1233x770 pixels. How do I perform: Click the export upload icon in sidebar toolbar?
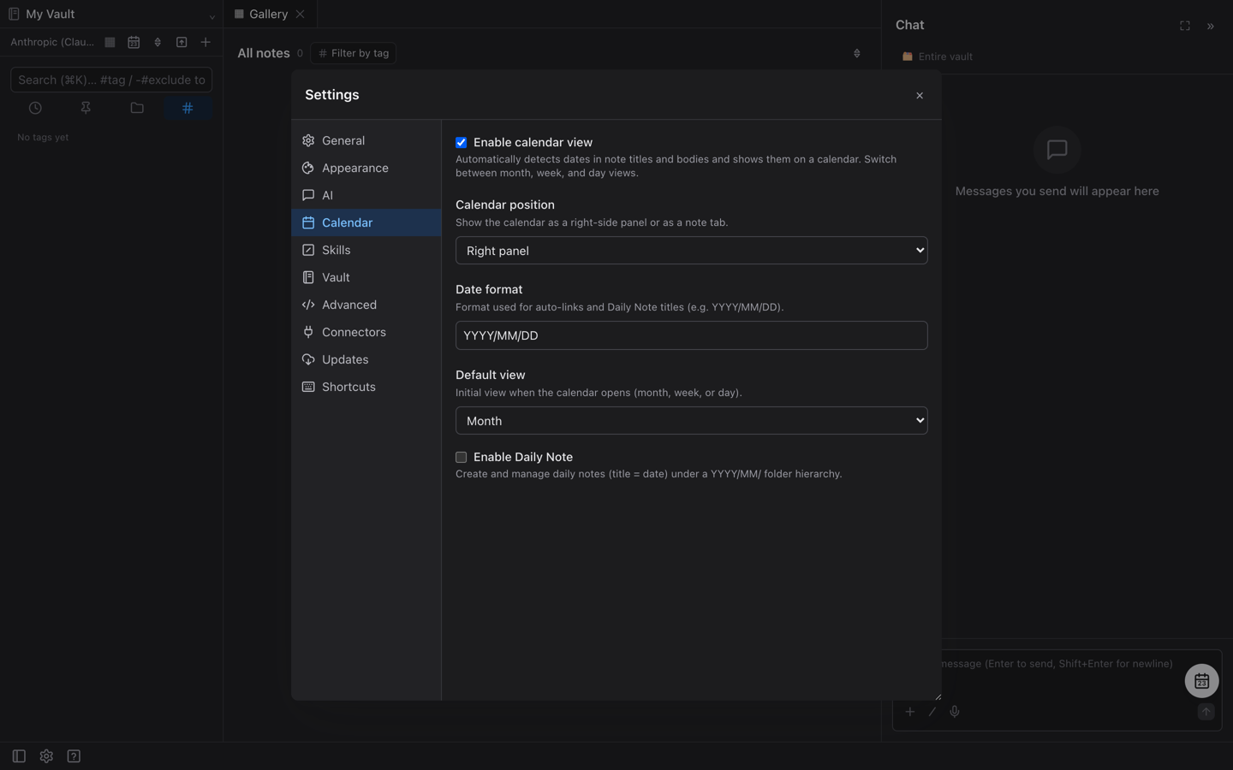tap(182, 42)
